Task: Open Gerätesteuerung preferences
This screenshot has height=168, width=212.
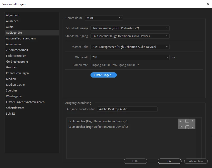Action: (x=32, y=62)
